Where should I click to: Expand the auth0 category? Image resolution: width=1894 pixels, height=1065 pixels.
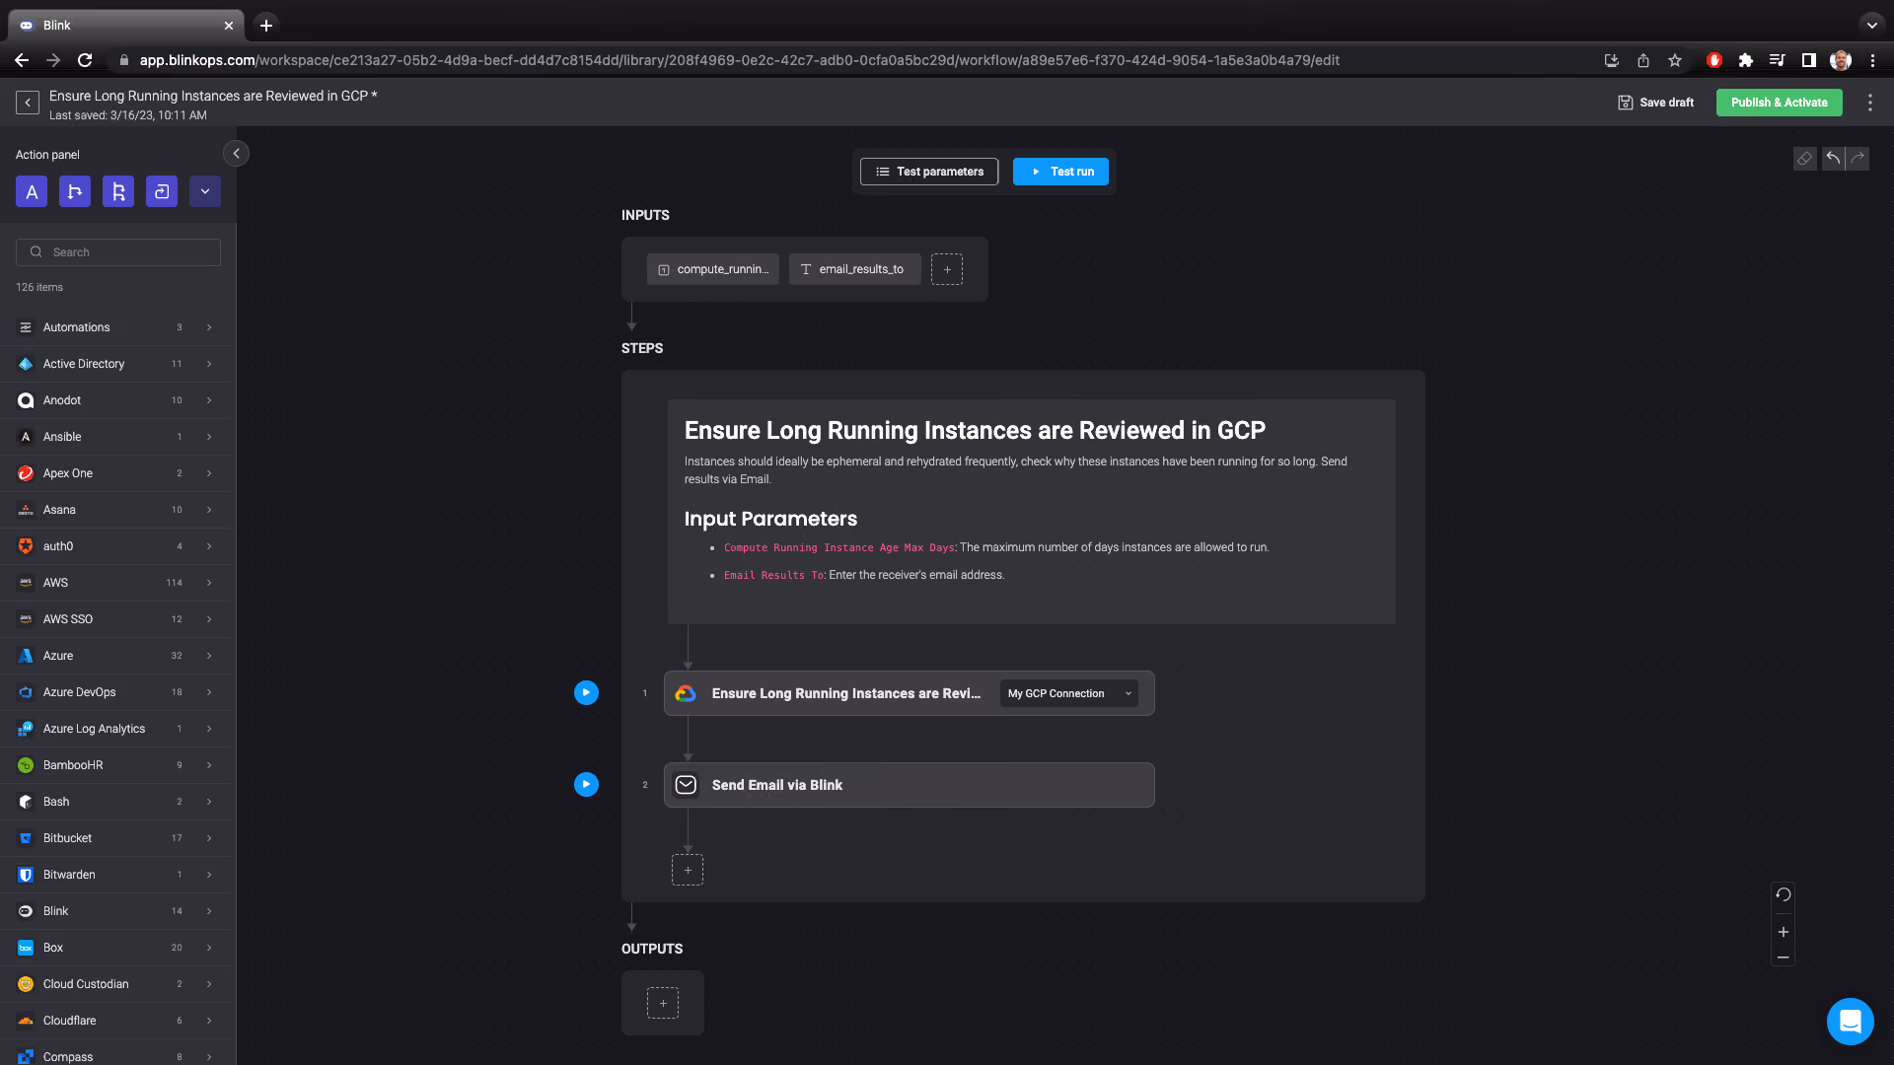coord(114,546)
